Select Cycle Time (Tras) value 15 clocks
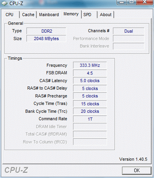This screenshot has height=178, width=154. pos(90,104)
